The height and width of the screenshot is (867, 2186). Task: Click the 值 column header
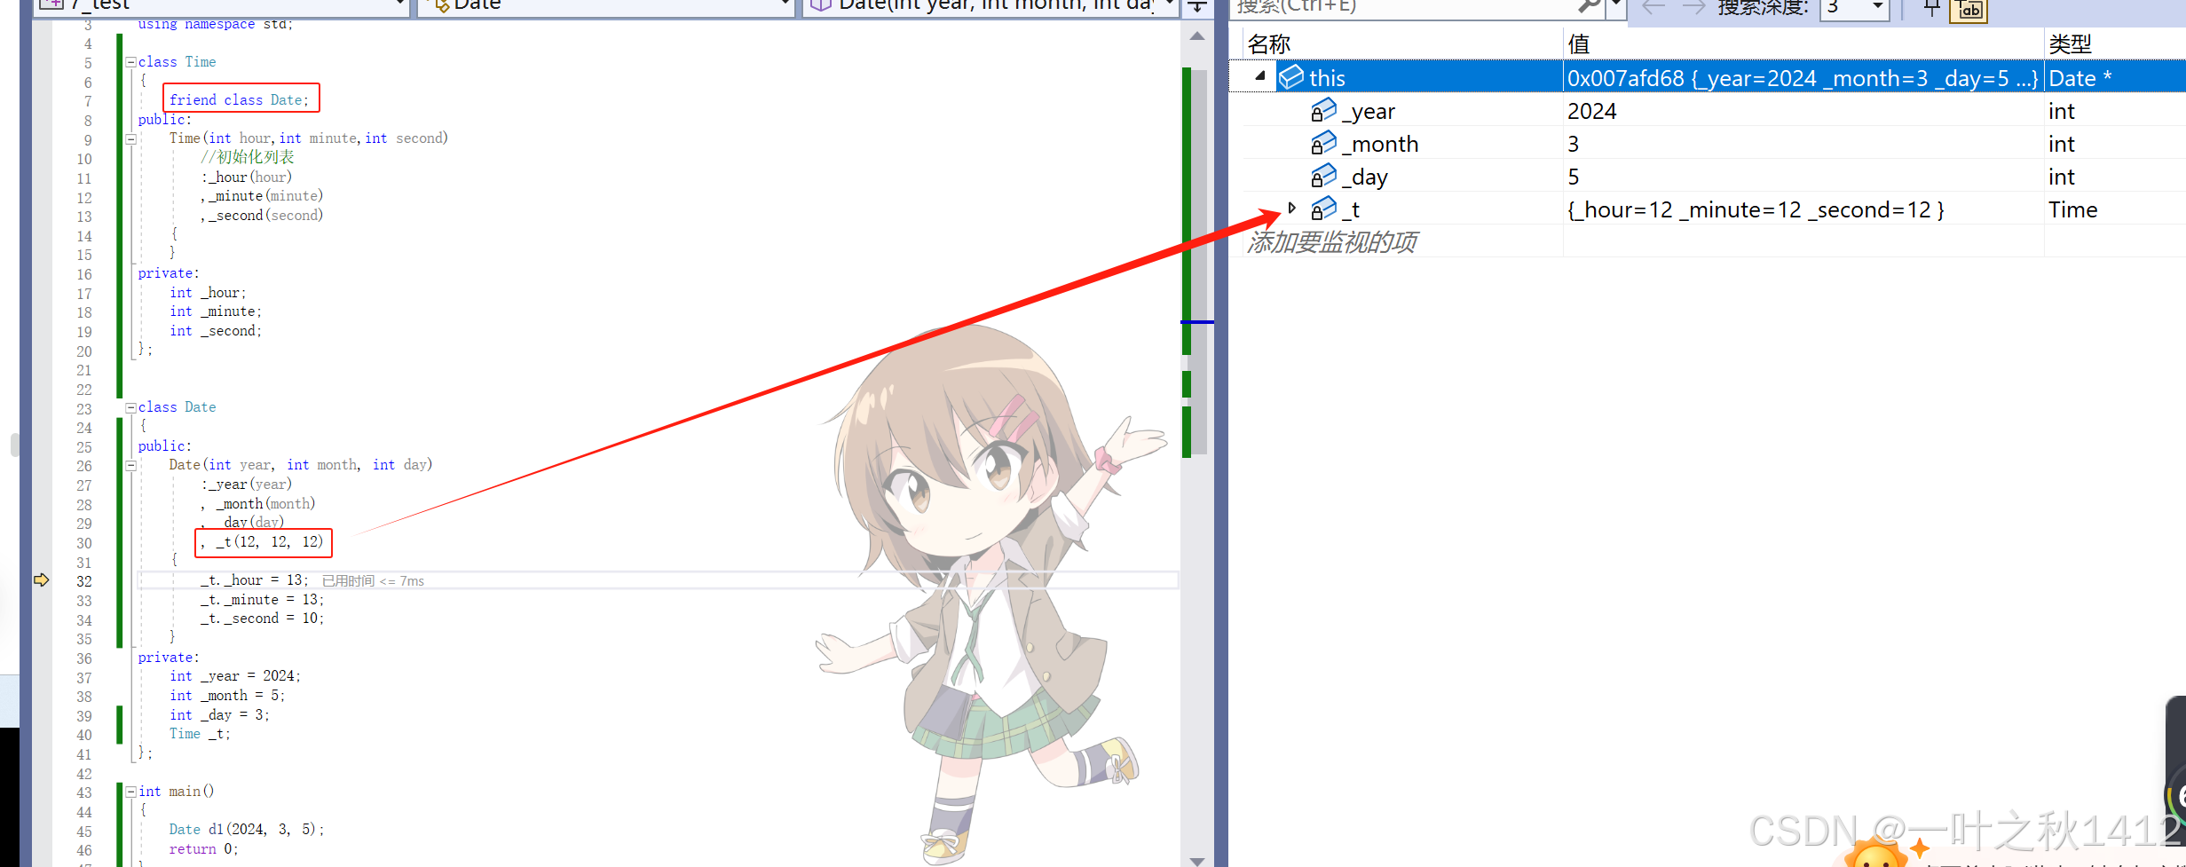pyautogui.click(x=1579, y=43)
